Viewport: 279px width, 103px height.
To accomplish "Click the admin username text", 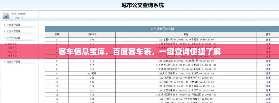I will pos(22,14).
